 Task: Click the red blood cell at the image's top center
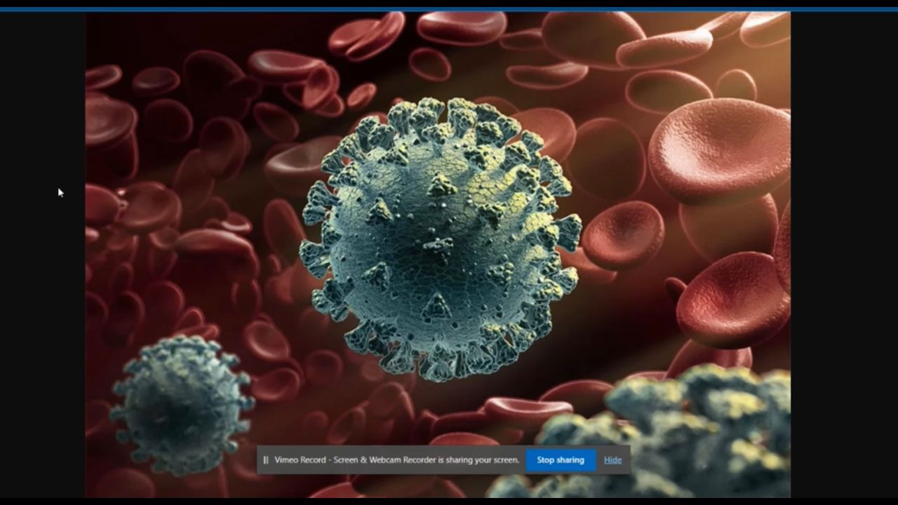461,28
